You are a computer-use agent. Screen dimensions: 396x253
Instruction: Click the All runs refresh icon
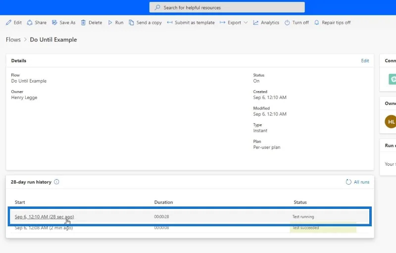click(348, 182)
